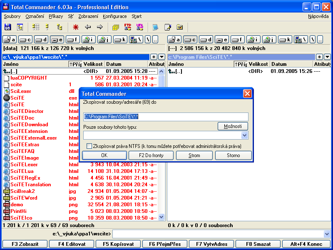Select drive d in the left panel
This screenshot has width=333, height=250.
click(41, 40)
